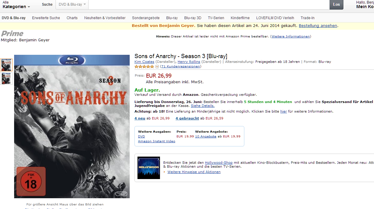
Task: Expand the rating breakdown arrow beside stars
Action: click(x=157, y=66)
